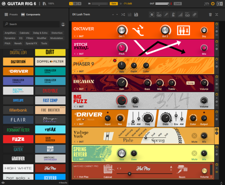Screen dimensions: 225x185
Task: Filter components by Amplifiers
Action: point(10,33)
